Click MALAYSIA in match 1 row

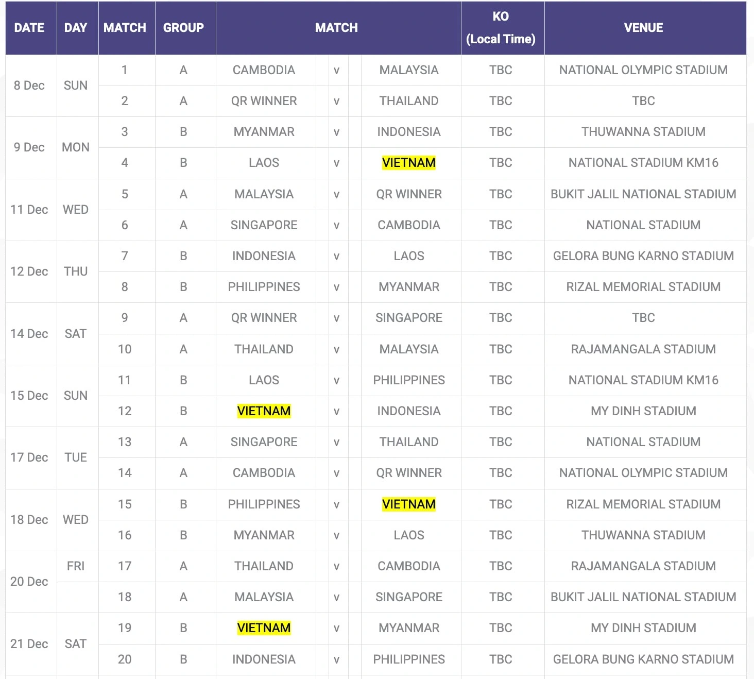point(409,70)
